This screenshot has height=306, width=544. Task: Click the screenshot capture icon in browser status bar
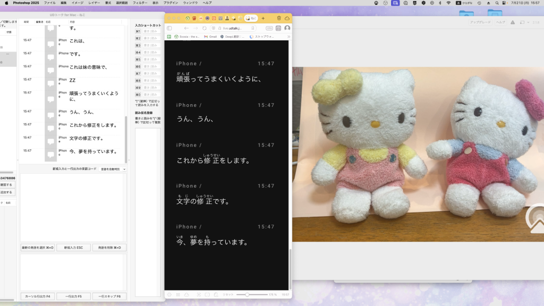point(199,294)
